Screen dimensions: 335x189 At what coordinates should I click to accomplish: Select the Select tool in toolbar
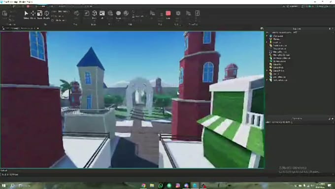pos(26,14)
